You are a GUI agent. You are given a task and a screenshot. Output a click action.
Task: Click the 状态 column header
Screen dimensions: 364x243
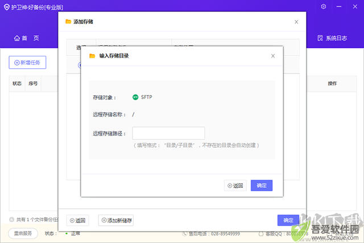coord(17,84)
